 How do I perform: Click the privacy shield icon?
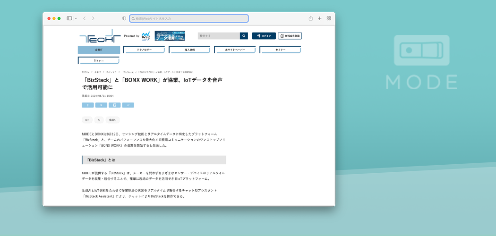coord(124,18)
